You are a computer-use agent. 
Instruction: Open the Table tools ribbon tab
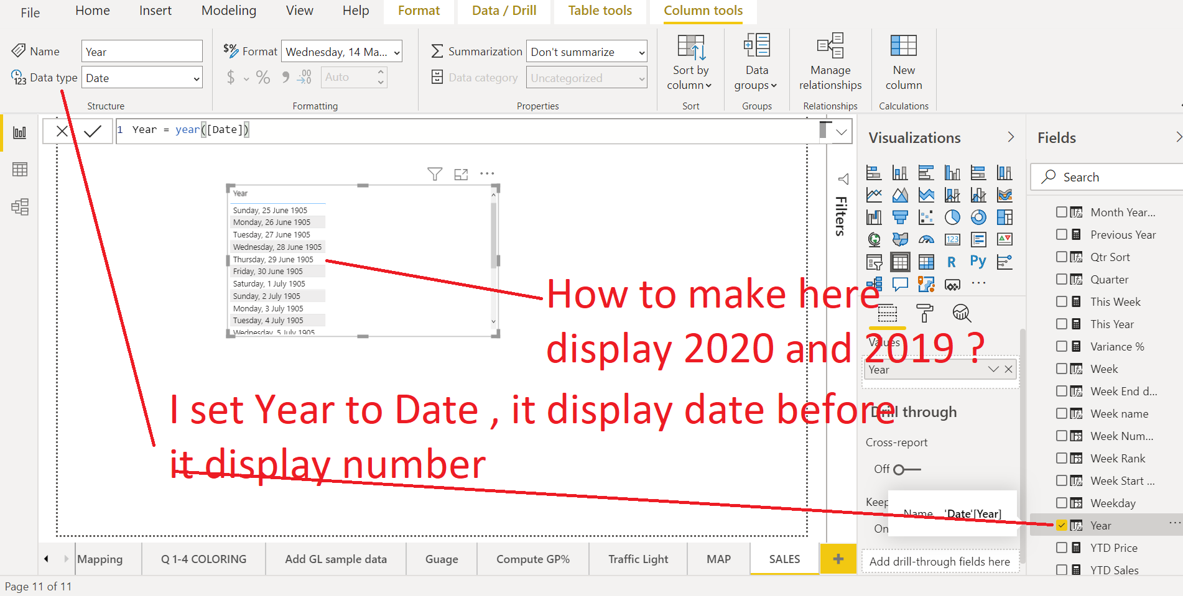click(x=600, y=11)
